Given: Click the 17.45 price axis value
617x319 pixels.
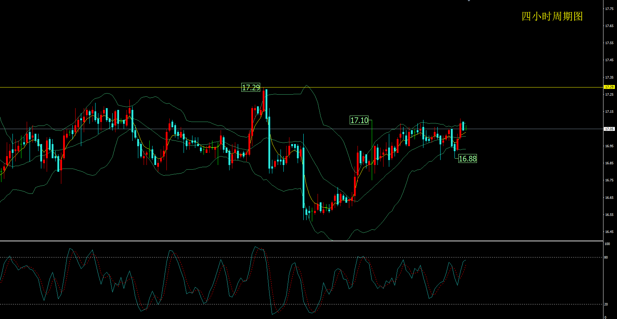Looking at the screenshot, I should [609, 60].
